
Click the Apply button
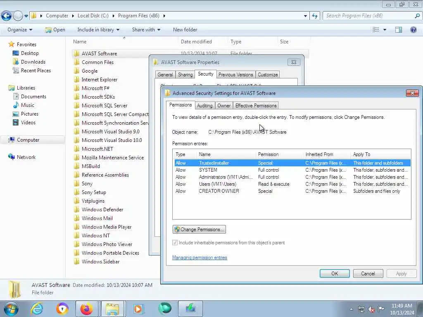point(401,274)
